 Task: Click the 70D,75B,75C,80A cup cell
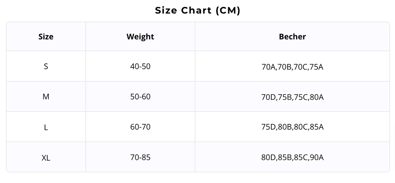pos(292,97)
